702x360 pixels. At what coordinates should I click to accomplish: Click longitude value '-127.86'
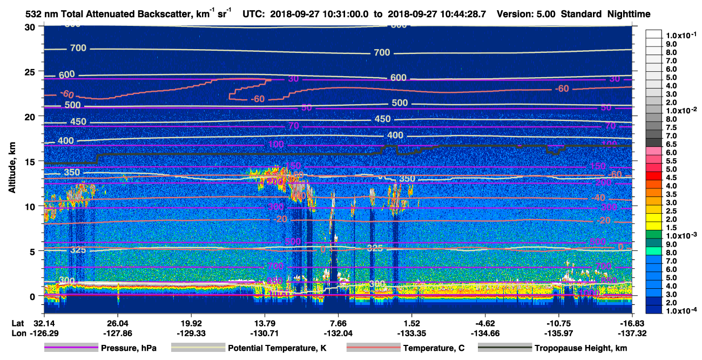118,333
